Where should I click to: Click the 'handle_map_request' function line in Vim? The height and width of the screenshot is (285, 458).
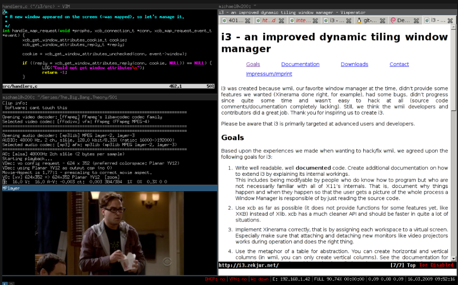(107, 31)
